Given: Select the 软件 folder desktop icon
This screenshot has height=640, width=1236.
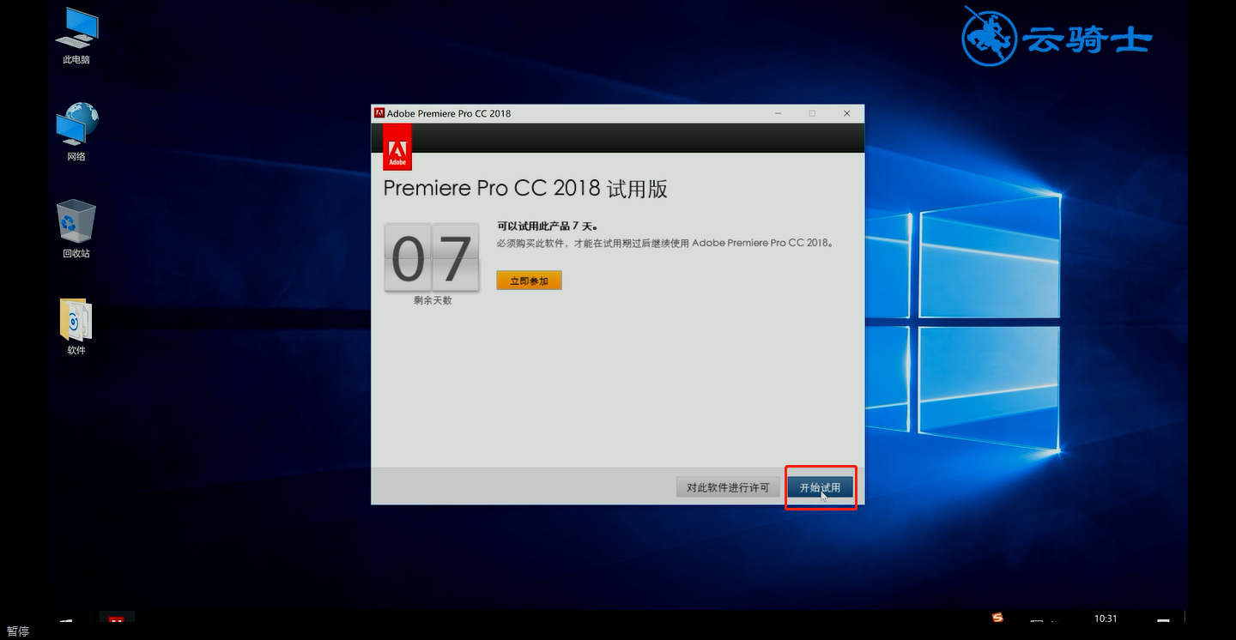Looking at the screenshot, I should point(76,326).
